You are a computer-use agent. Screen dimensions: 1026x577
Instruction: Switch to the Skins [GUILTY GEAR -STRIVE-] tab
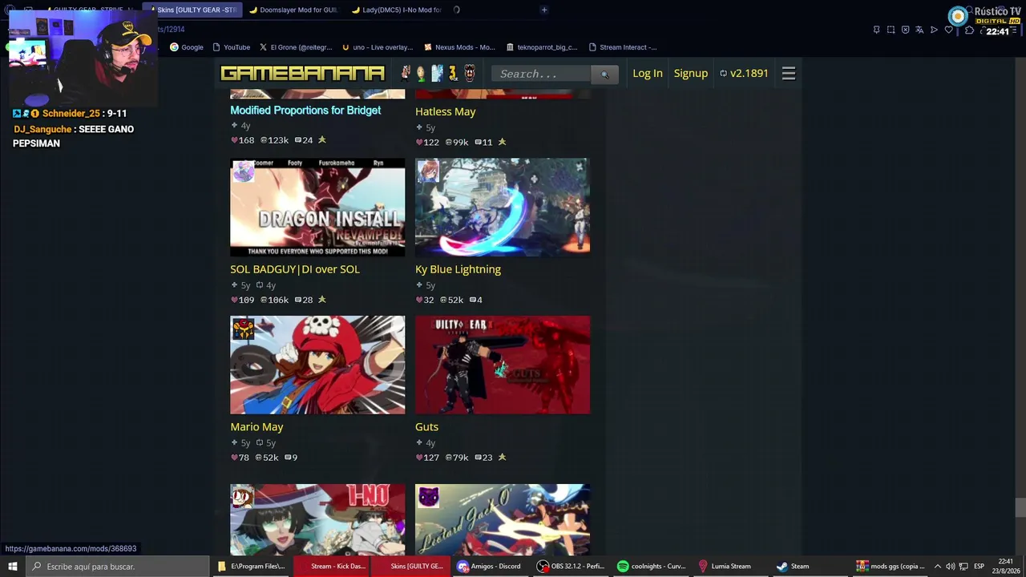pos(192,10)
